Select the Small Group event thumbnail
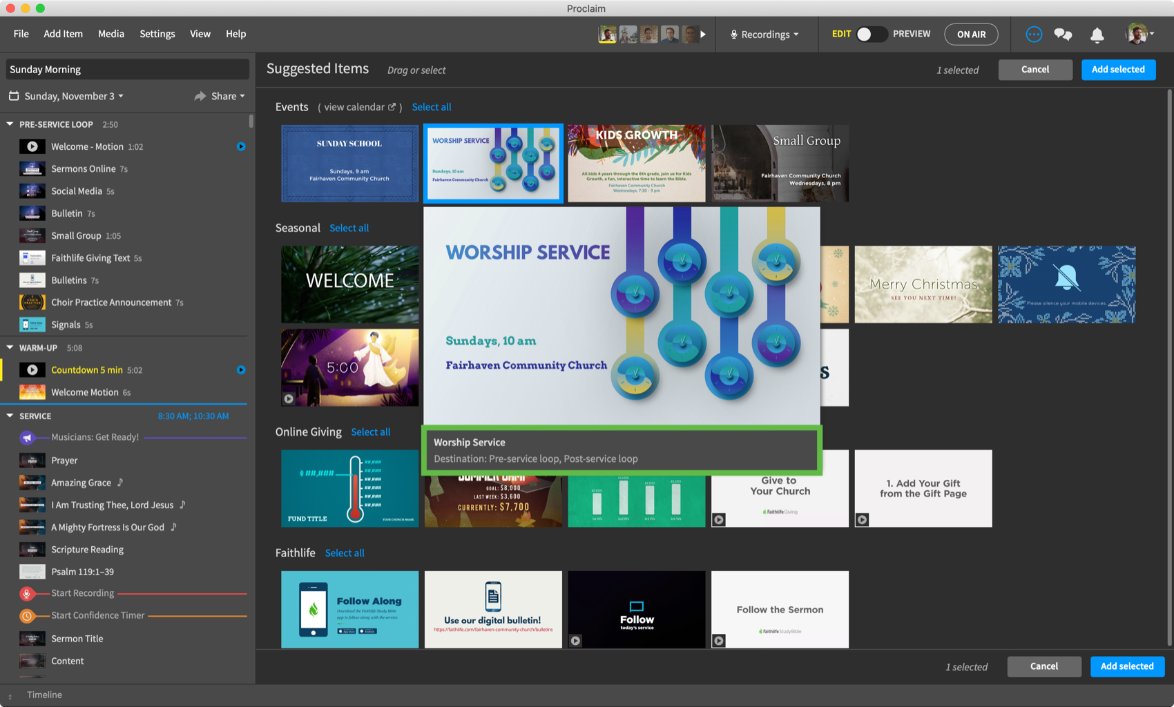The height and width of the screenshot is (707, 1174). tap(780, 164)
